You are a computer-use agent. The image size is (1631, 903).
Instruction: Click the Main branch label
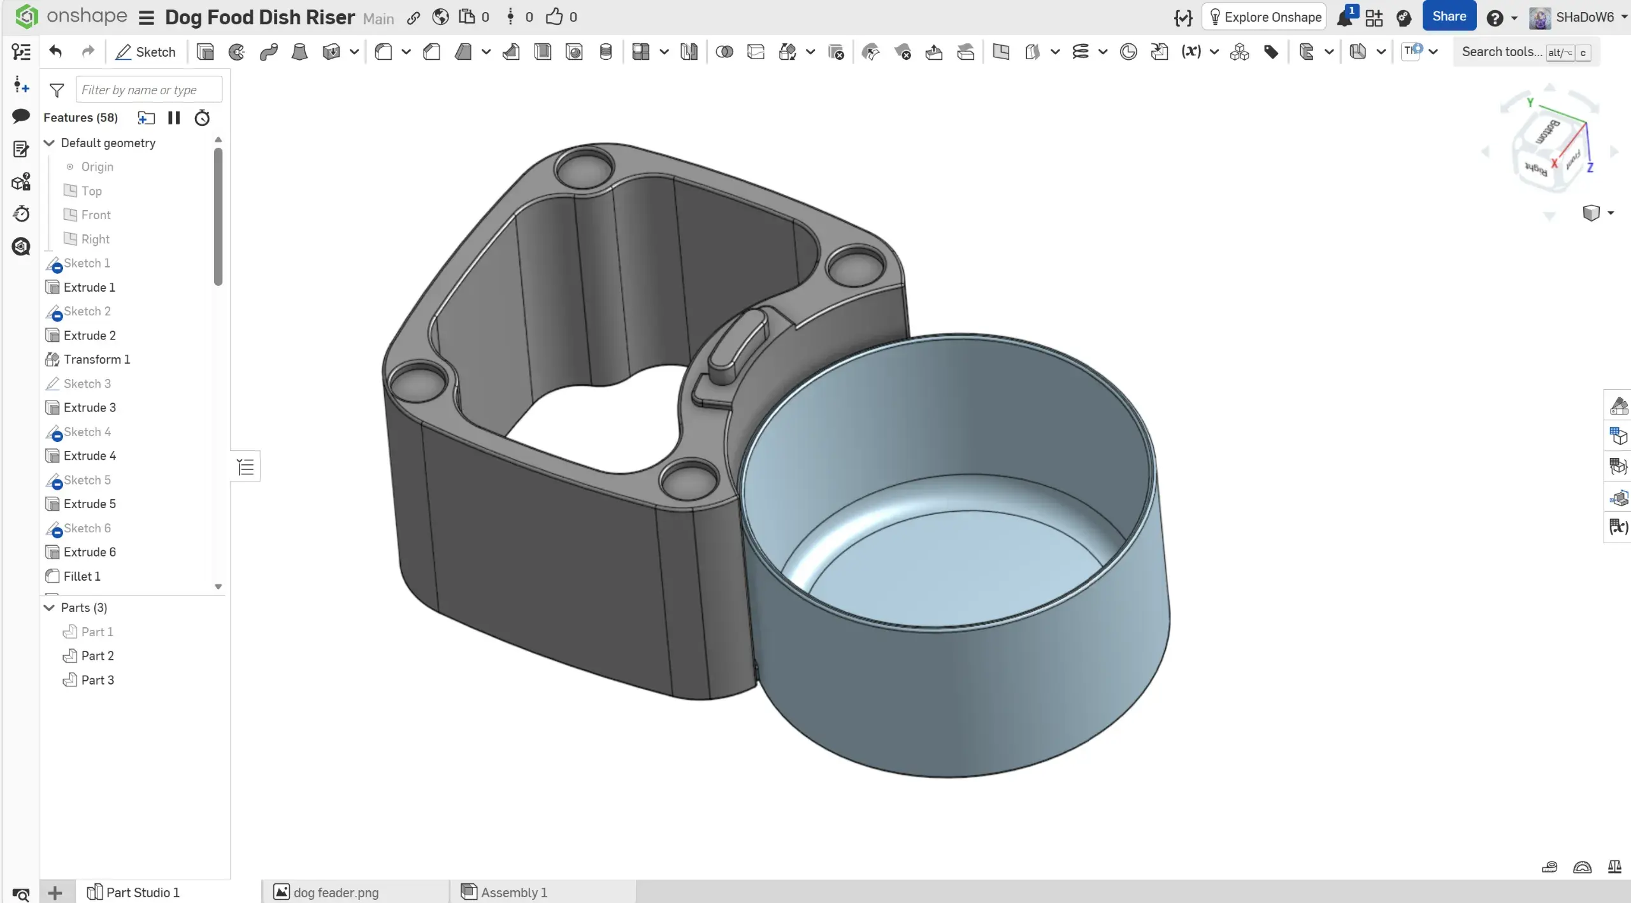pyautogui.click(x=378, y=18)
